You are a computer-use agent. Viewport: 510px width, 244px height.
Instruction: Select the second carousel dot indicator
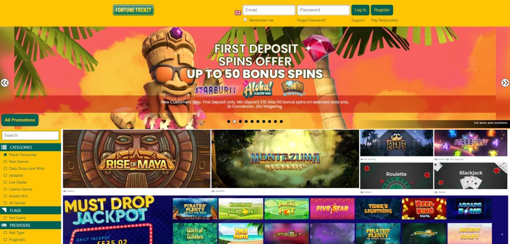tap(235, 122)
